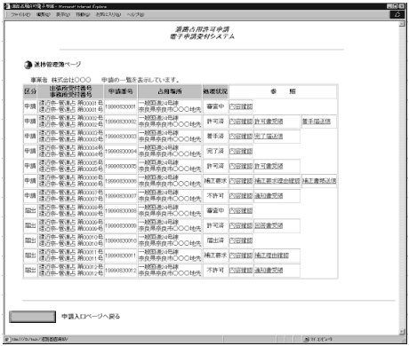The width and height of the screenshot is (409, 346).
Task: Click the 完了届送信 link
Action: pos(269,137)
